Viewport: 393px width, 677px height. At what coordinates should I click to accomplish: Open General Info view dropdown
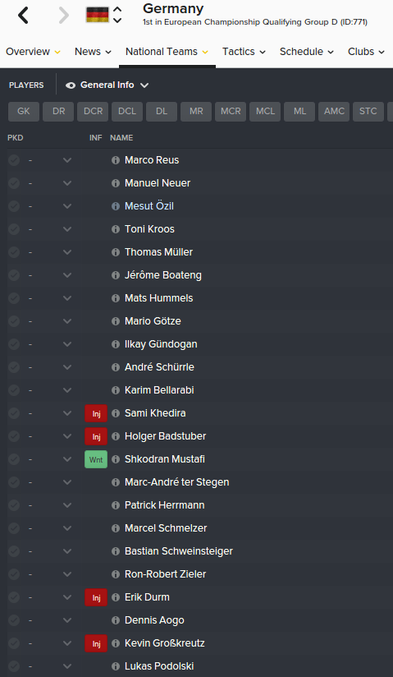(107, 85)
